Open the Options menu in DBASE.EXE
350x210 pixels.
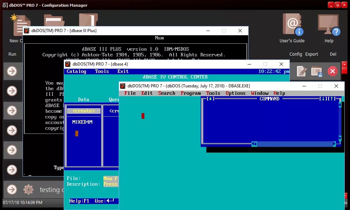pyautogui.click(x=236, y=93)
